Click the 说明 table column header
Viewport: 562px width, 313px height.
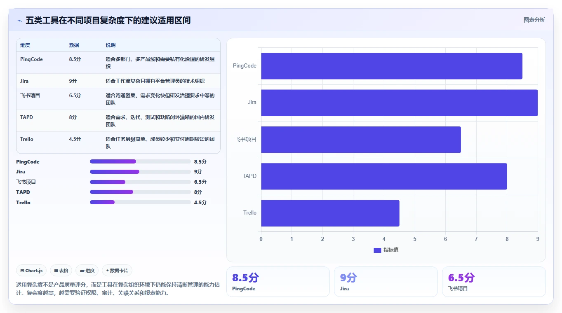pos(111,45)
